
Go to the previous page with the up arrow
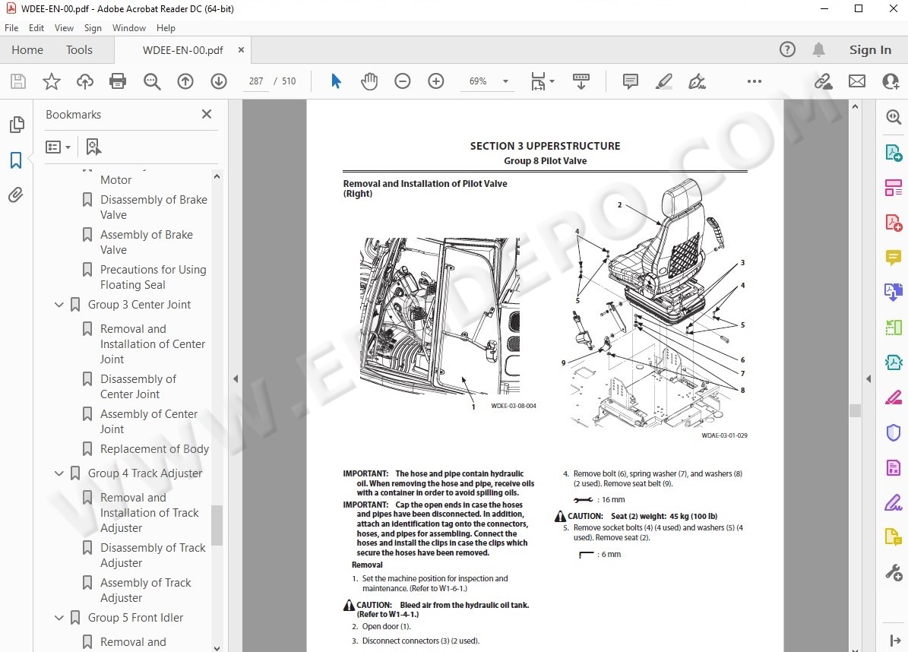tap(185, 81)
